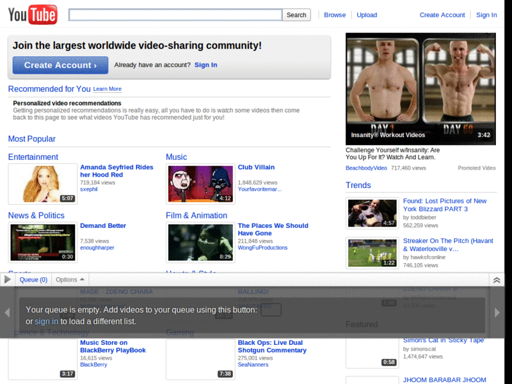Open Simon's Cat video thumbnail

[372, 353]
